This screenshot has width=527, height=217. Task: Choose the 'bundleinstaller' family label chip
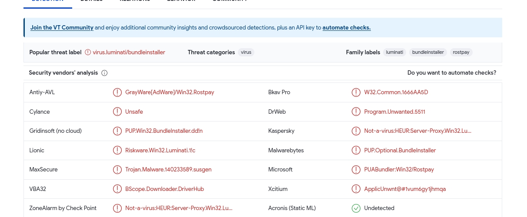428,52
